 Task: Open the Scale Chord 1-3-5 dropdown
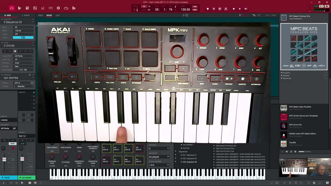(x=159, y=165)
